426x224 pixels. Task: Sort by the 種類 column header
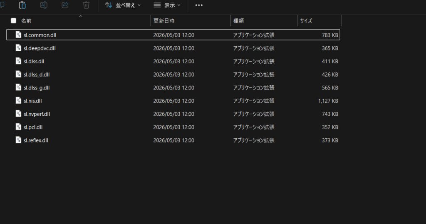tap(238, 21)
